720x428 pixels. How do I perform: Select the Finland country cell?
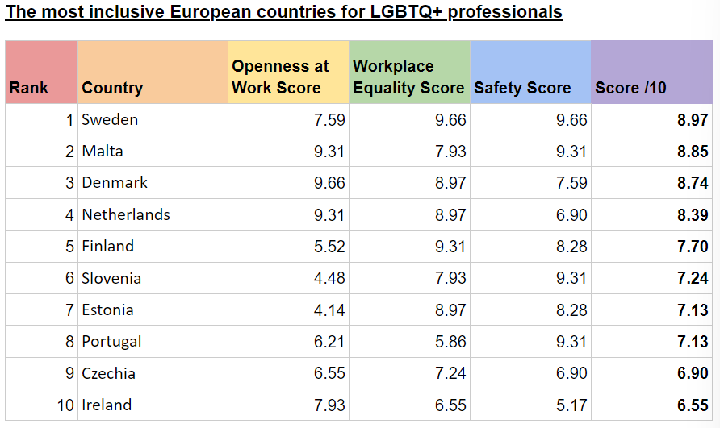tap(107, 246)
